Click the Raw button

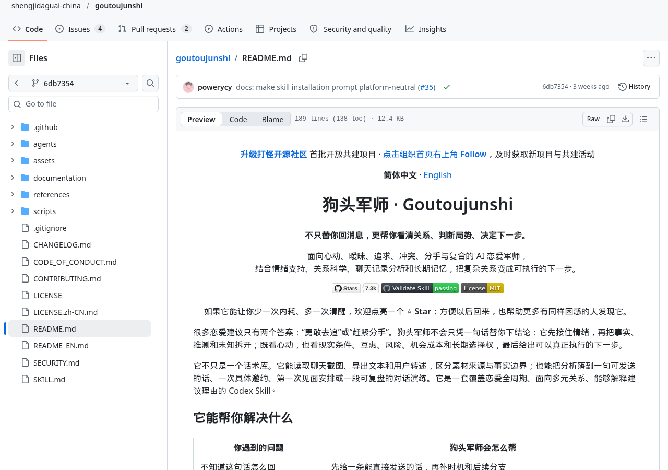[x=593, y=119]
